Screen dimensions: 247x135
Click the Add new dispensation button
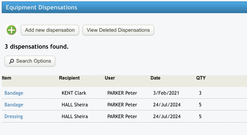(x=50, y=30)
